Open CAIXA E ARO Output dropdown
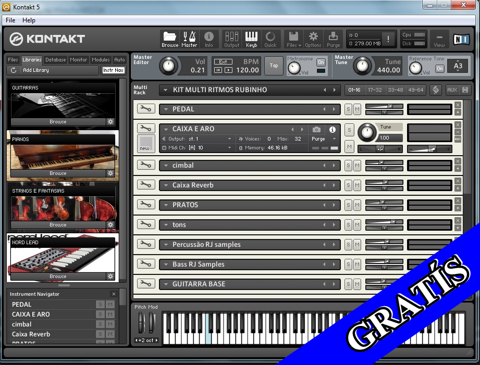The height and width of the screenshot is (365, 480). (229, 139)
